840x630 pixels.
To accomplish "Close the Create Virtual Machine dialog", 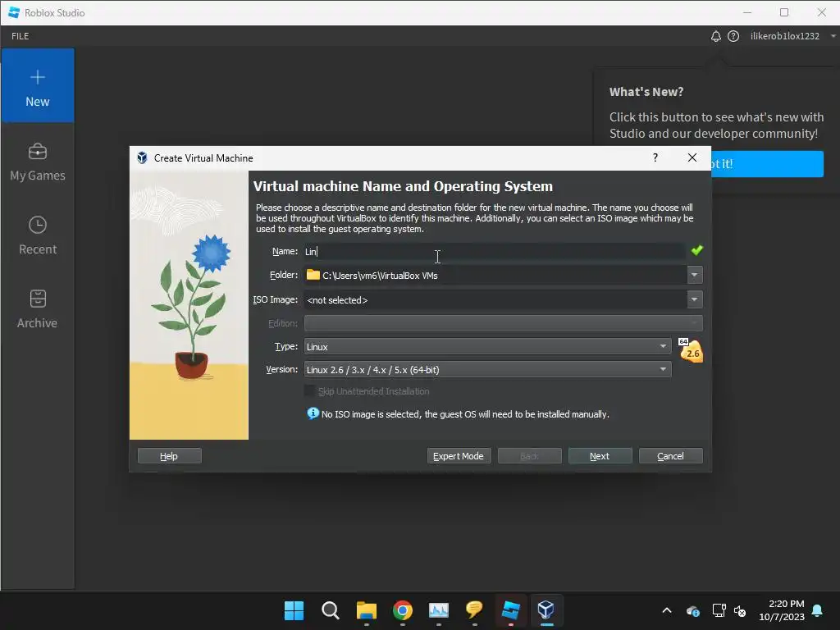I will [692, 157].
